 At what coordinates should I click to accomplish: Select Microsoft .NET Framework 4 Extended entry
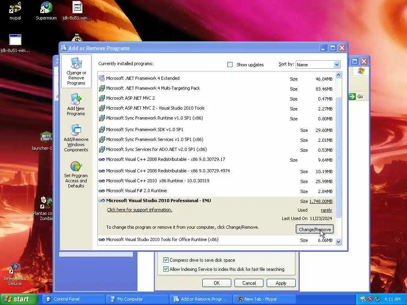pos(217,78)
